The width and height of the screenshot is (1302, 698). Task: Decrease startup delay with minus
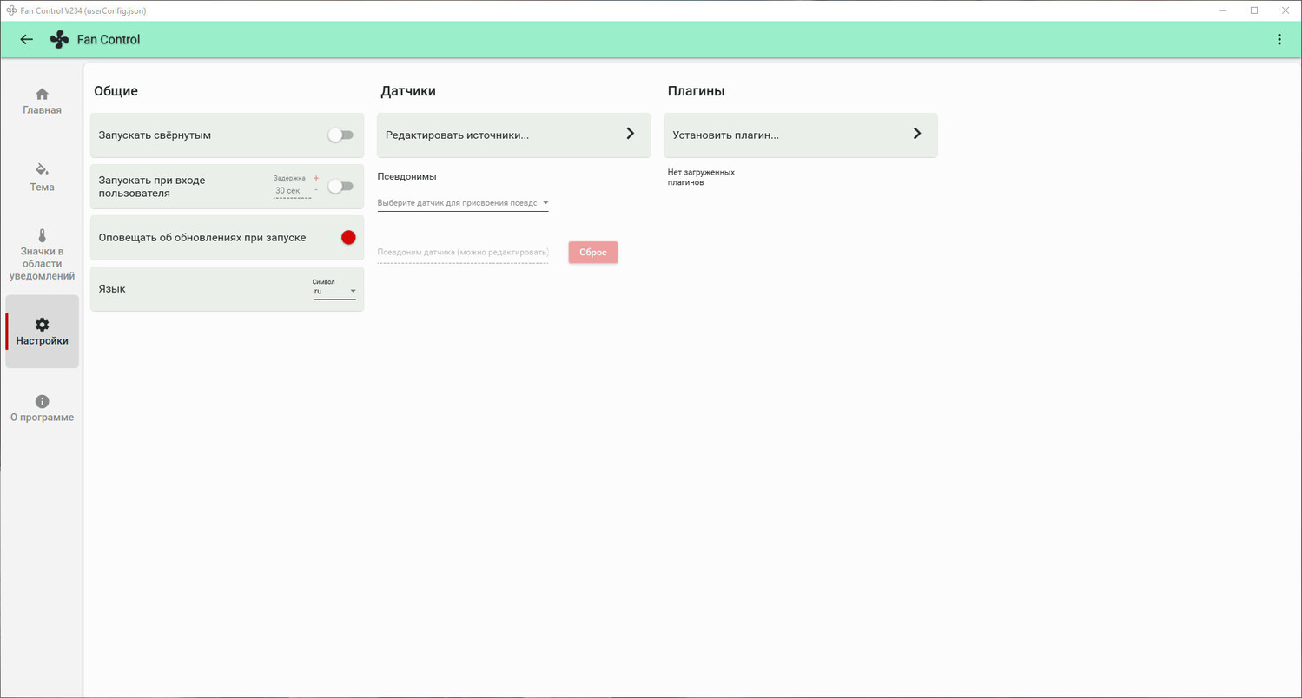coord(316,190)
